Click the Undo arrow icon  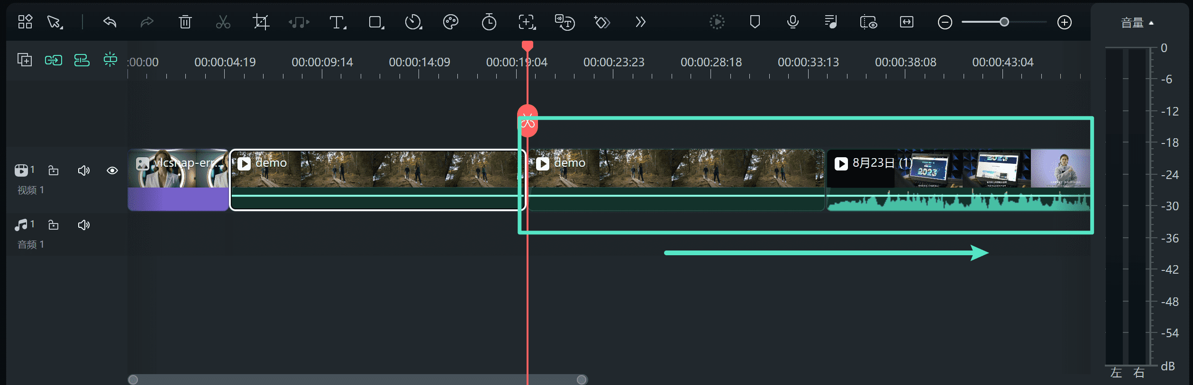pos(110,22)
